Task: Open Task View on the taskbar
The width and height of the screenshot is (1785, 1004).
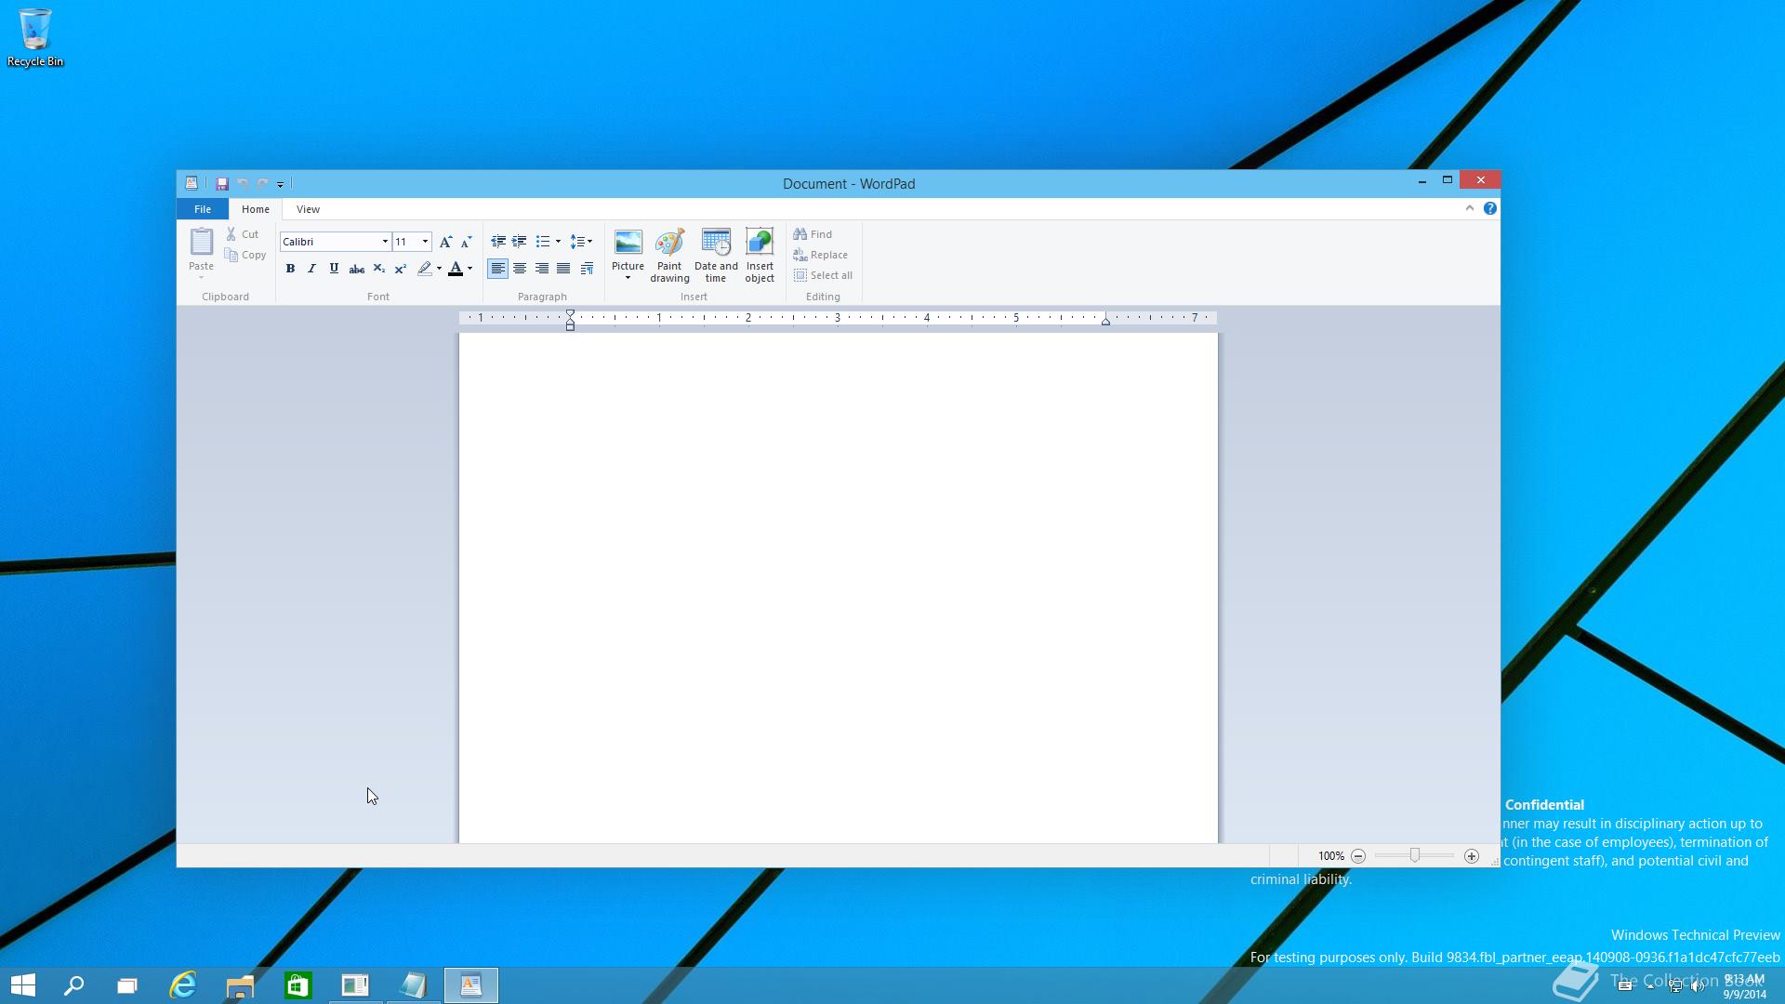Action: [127, 985]
